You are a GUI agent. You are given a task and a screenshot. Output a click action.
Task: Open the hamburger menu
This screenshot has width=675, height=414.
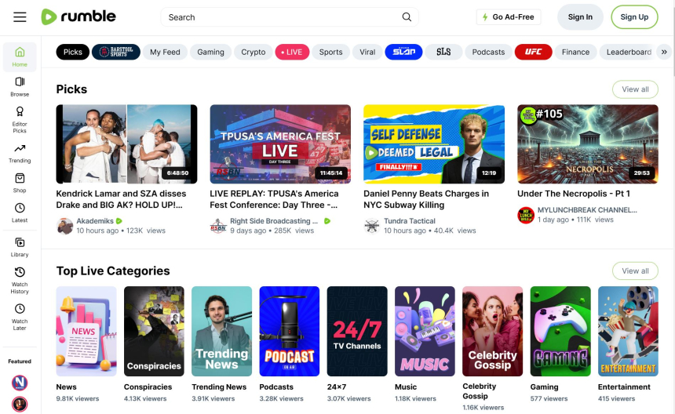[x=20, y=17]
